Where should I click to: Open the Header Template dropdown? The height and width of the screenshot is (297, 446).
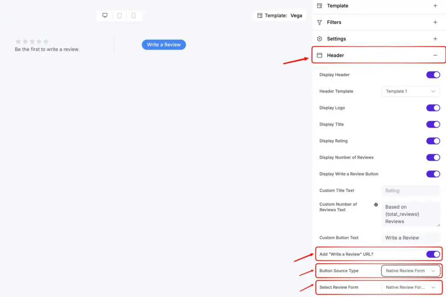(410, 91)
